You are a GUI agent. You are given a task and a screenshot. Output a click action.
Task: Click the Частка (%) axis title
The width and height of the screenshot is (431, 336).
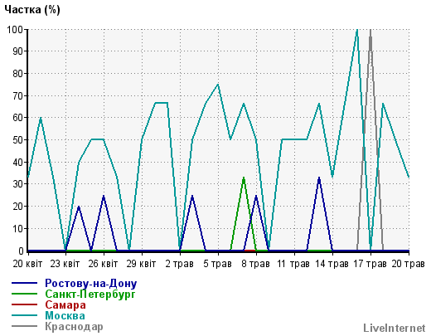pos(32,9)
